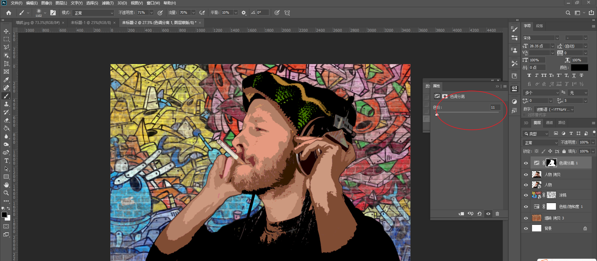Open smoothing options gear icon
Screen dimensions: 597x261
pyautogui.click(x=244, y=13)
